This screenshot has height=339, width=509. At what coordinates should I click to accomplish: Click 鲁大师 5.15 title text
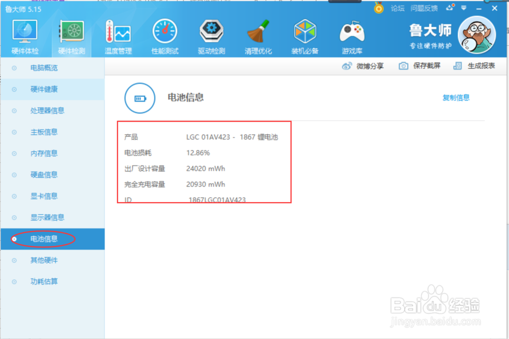click(x=23, y=9)
